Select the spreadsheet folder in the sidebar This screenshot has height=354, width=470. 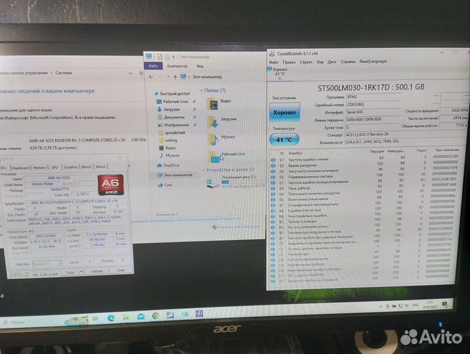(x=172, y=132)
